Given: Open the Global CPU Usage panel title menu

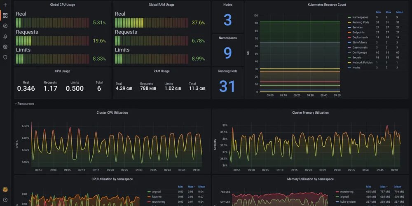Looking at the screenshot, I should pos(62,5).
